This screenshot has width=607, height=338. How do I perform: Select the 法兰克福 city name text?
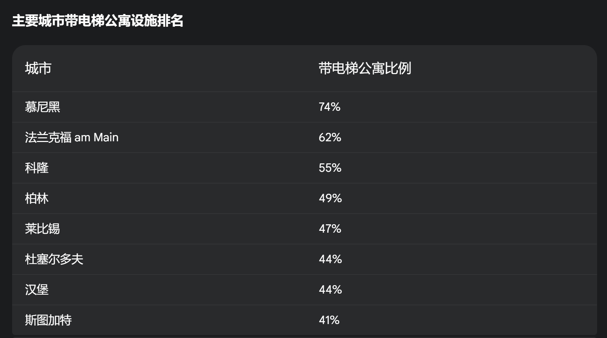pyautogui.click(x=48, y=137)
